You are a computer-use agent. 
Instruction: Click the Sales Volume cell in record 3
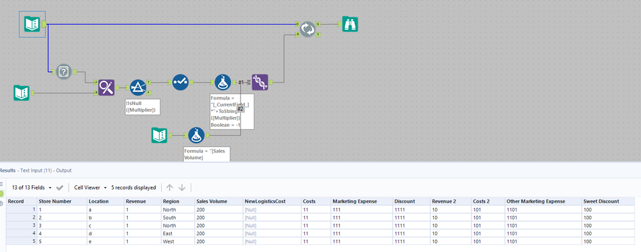click(219, 226)
